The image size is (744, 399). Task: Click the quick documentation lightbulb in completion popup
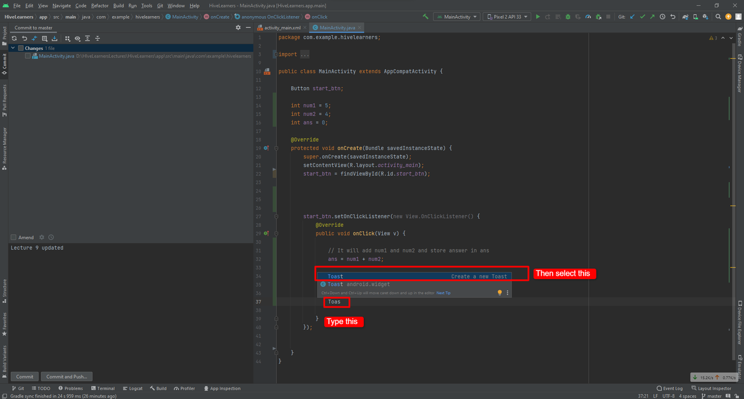coord(499,293)
